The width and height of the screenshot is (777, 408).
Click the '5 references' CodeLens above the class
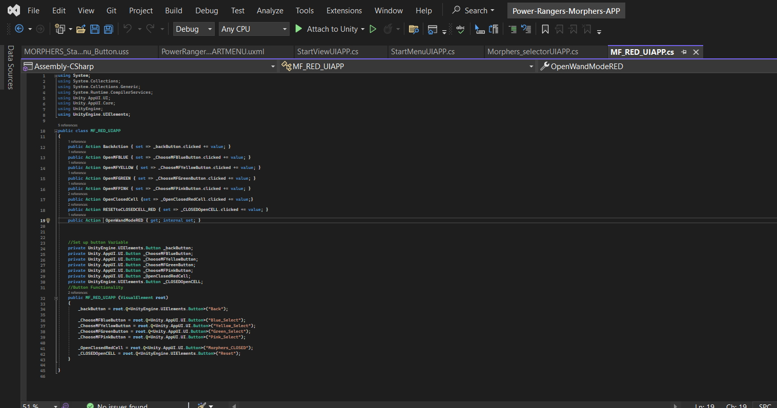point(68,125)
